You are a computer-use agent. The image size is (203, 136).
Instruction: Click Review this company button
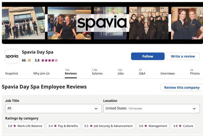[x=182, y=87]
